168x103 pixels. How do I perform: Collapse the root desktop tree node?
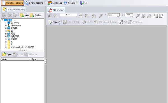tap(3, 20)
